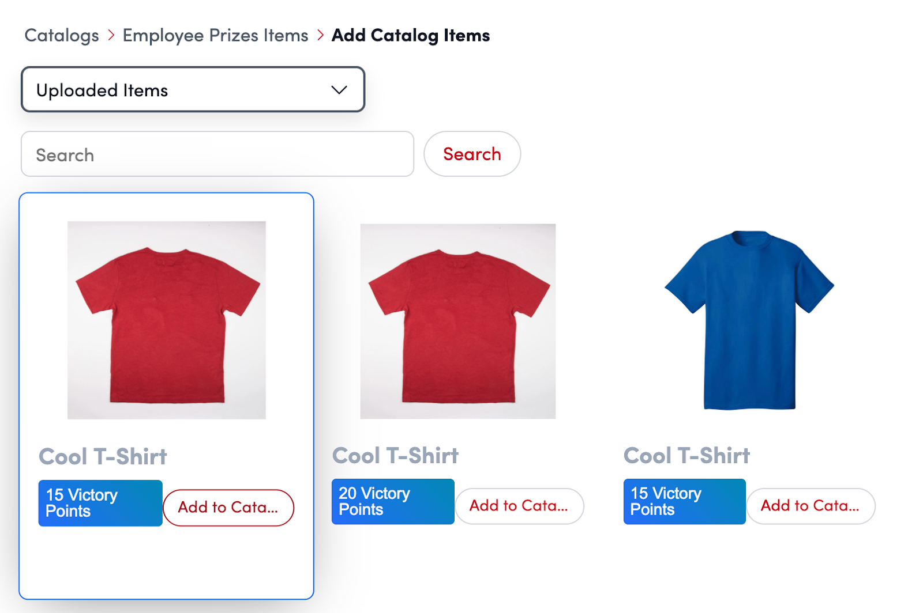The image size is (923, 613).
Task: Click the Catalogs breadcrumb link
Action: 62,36
